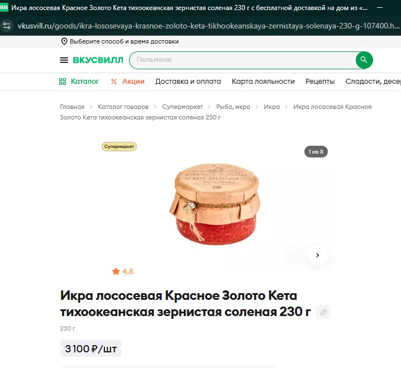The height and width of the screenshot is (368, 401).
Task: Click the ВкусВилл logo
Action: pyautogui.click(x=98, y=60)
